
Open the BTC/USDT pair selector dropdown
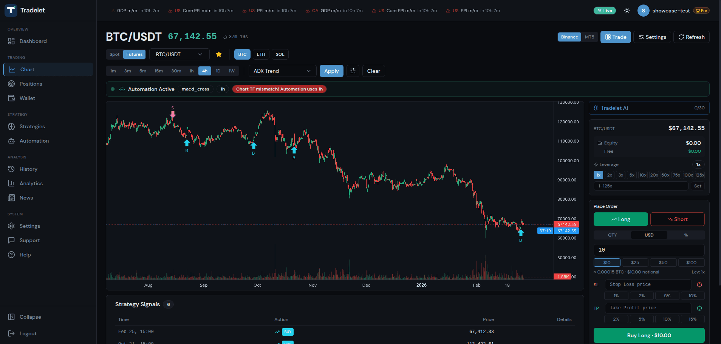pyautogui.click(x=179, y=54)
